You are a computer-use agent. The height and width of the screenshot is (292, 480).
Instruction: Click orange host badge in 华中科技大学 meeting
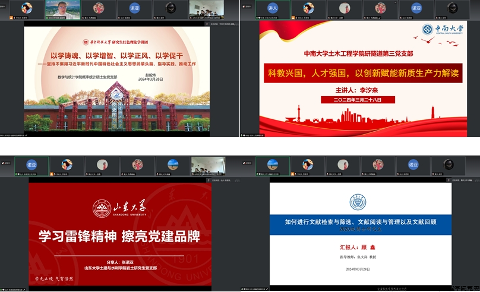[x=11, y=18]
